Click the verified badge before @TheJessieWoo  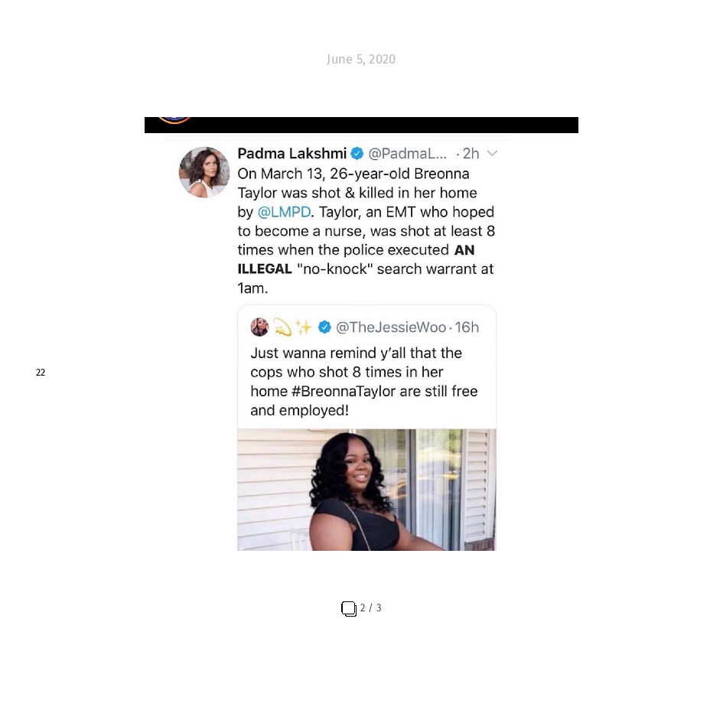click(x=324, y=327)
